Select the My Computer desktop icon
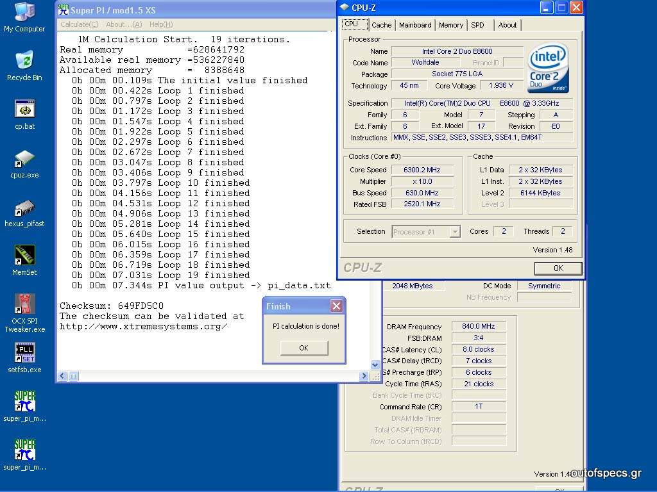 [24, 17]
